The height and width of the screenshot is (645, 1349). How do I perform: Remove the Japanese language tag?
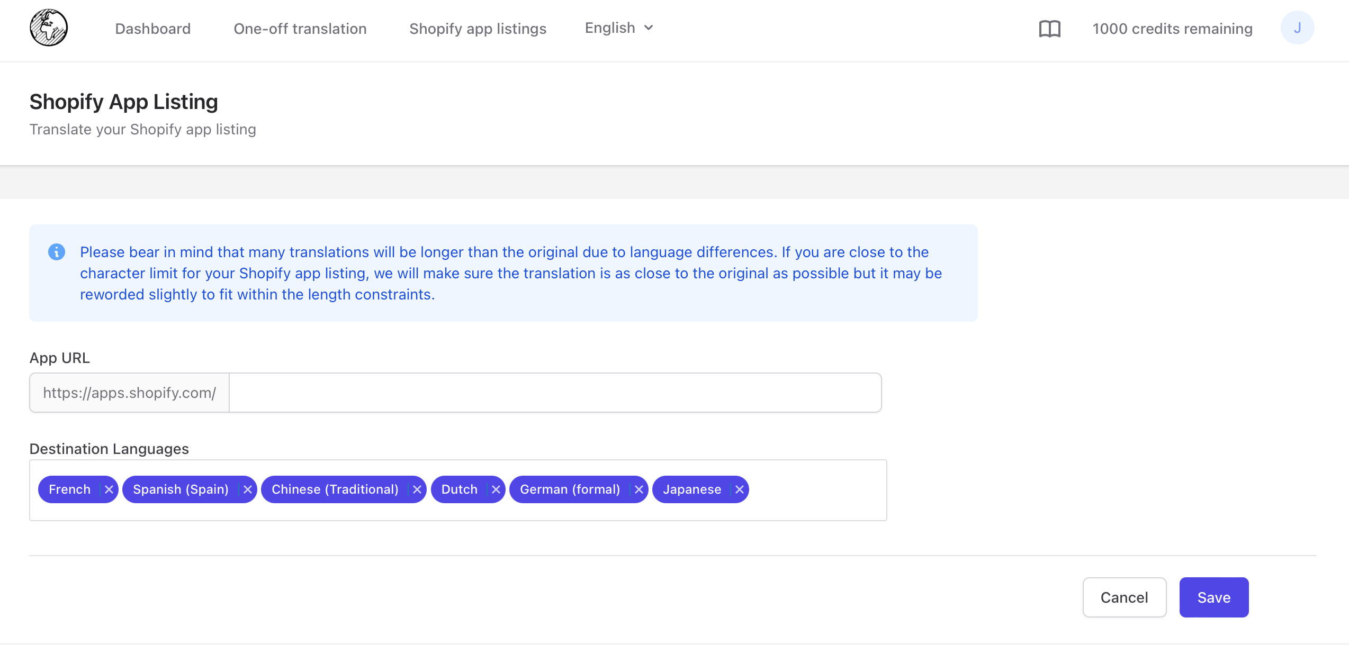pos(740,489)
